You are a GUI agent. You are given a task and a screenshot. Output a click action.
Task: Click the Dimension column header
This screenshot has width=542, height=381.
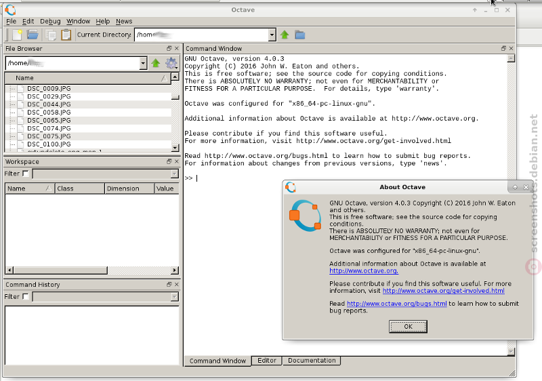point(129,188)
